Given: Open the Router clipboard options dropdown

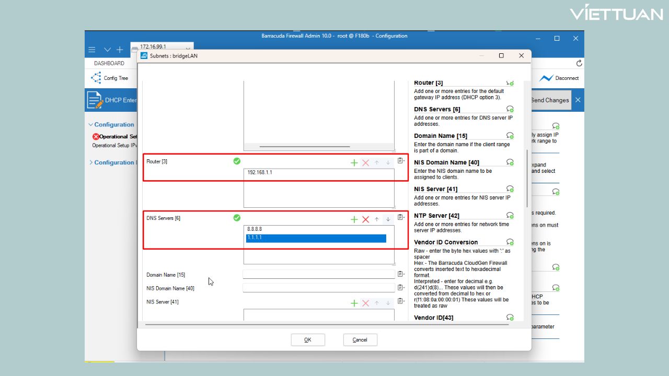Looking at the screenshot, I should point(401,161).
